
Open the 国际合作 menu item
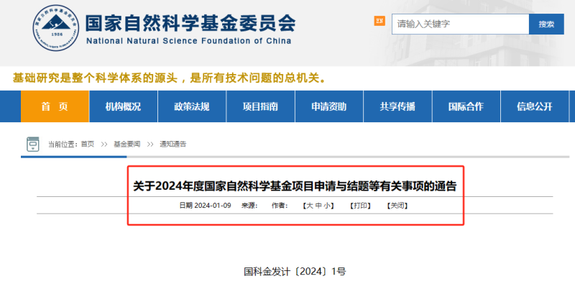[466, 106]
